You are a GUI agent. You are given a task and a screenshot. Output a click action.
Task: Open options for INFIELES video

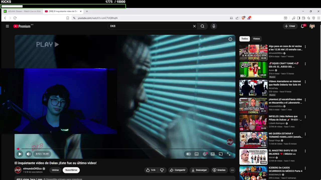305,117
